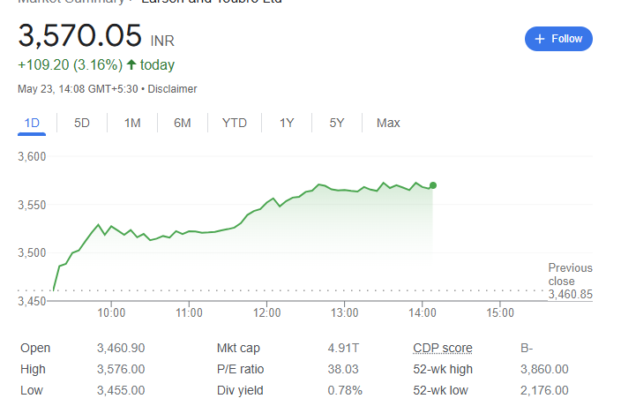The width and height of the screenshot is (636, 406).
Task: Select the Max time range
Action: pyautogui.click(x=388, y=123)
